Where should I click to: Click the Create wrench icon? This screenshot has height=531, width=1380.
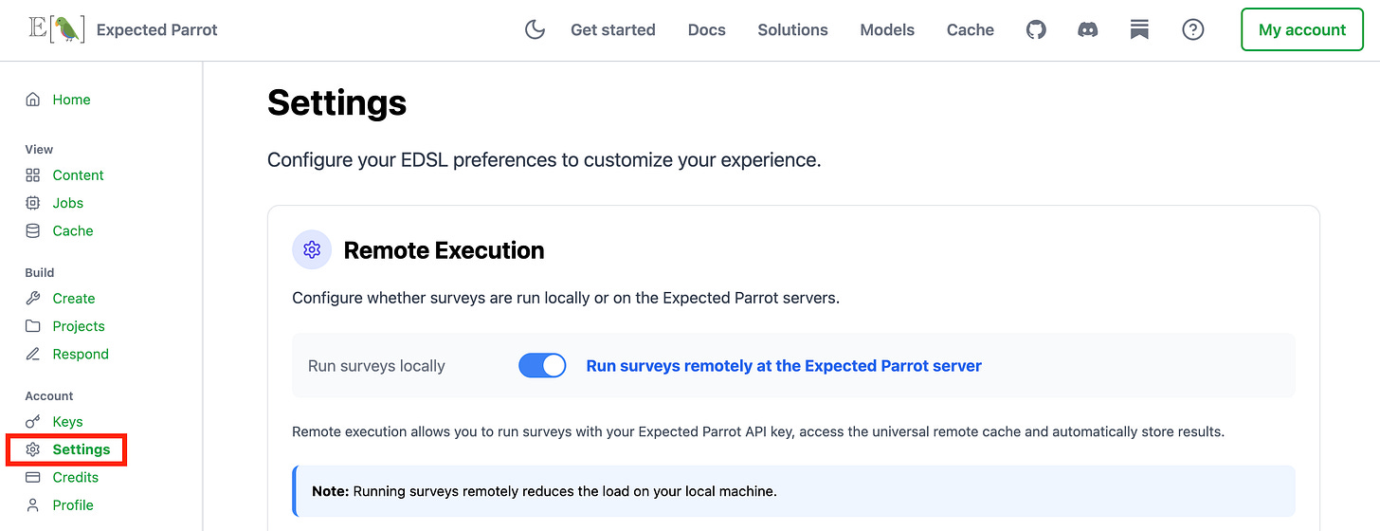(x=33, y=298)
